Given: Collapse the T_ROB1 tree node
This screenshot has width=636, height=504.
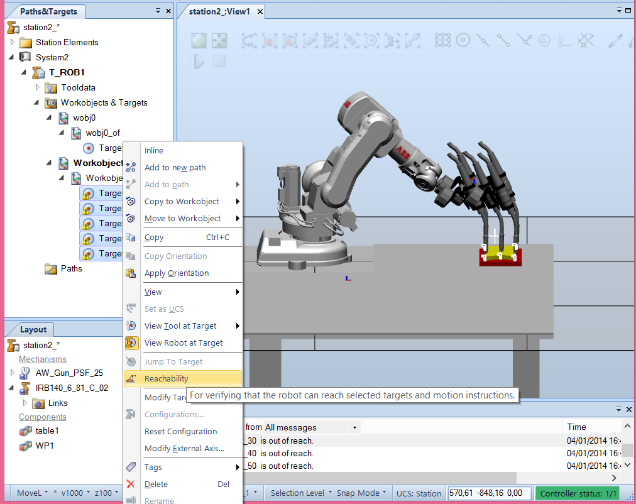Looking at the screenshot, I should [24, 72].
